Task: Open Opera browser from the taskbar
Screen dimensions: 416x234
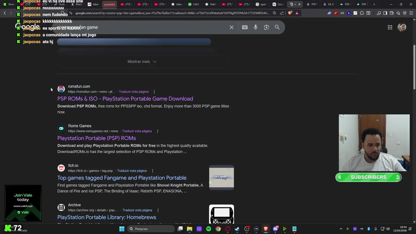Action: point(228,229)
